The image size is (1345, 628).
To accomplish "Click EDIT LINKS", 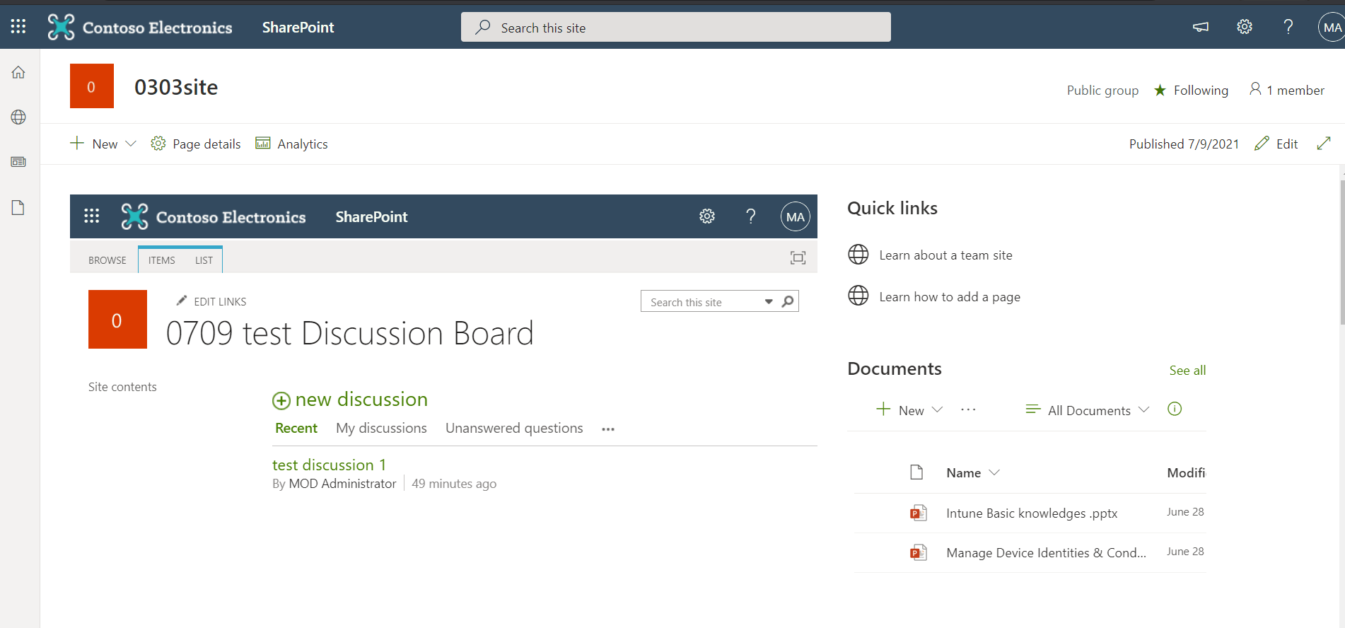I will click(x=211, y=301).
